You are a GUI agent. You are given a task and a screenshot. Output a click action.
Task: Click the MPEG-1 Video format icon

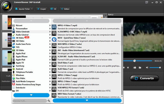[x=54, y=77]
